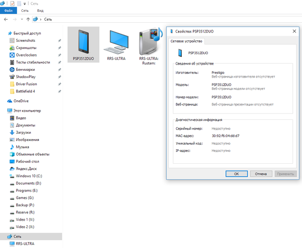Open customize quick access toolbar dropdown
Image resolution: width=302 pixels, height=248 pixels.
coord(25,4)
